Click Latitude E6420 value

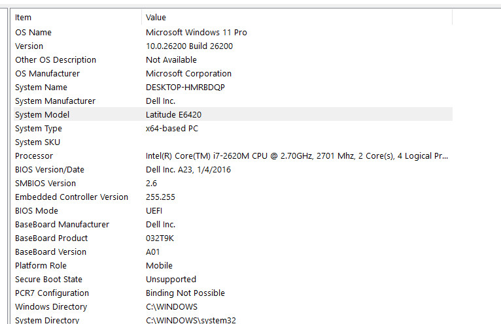point(173,115)
